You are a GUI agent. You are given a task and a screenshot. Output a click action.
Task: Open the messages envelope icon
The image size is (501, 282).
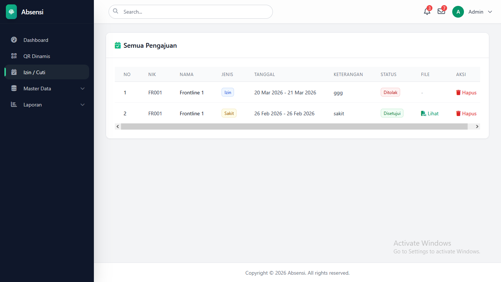point(441,11)
